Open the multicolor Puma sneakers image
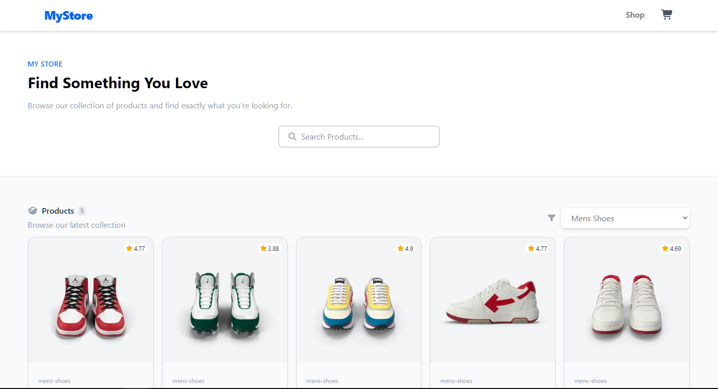This screenshot has height=389, width=718. (x=358, y=300)
